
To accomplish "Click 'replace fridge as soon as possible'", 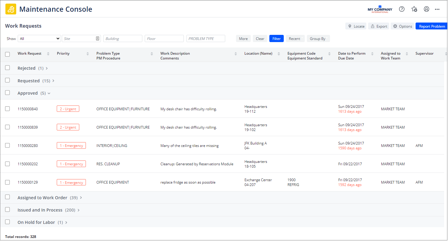I will pos(188,182).
